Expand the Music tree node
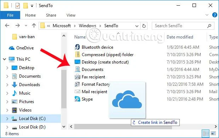The height and width of the screenshot is (138, 219). click(x=7, y=93)
